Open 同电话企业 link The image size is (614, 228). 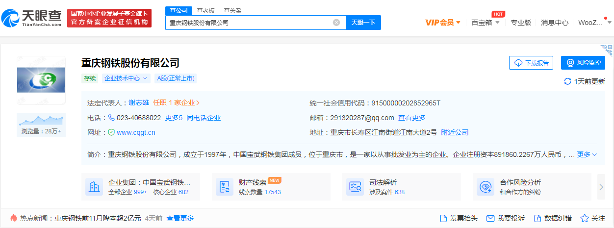click(204, 118)
